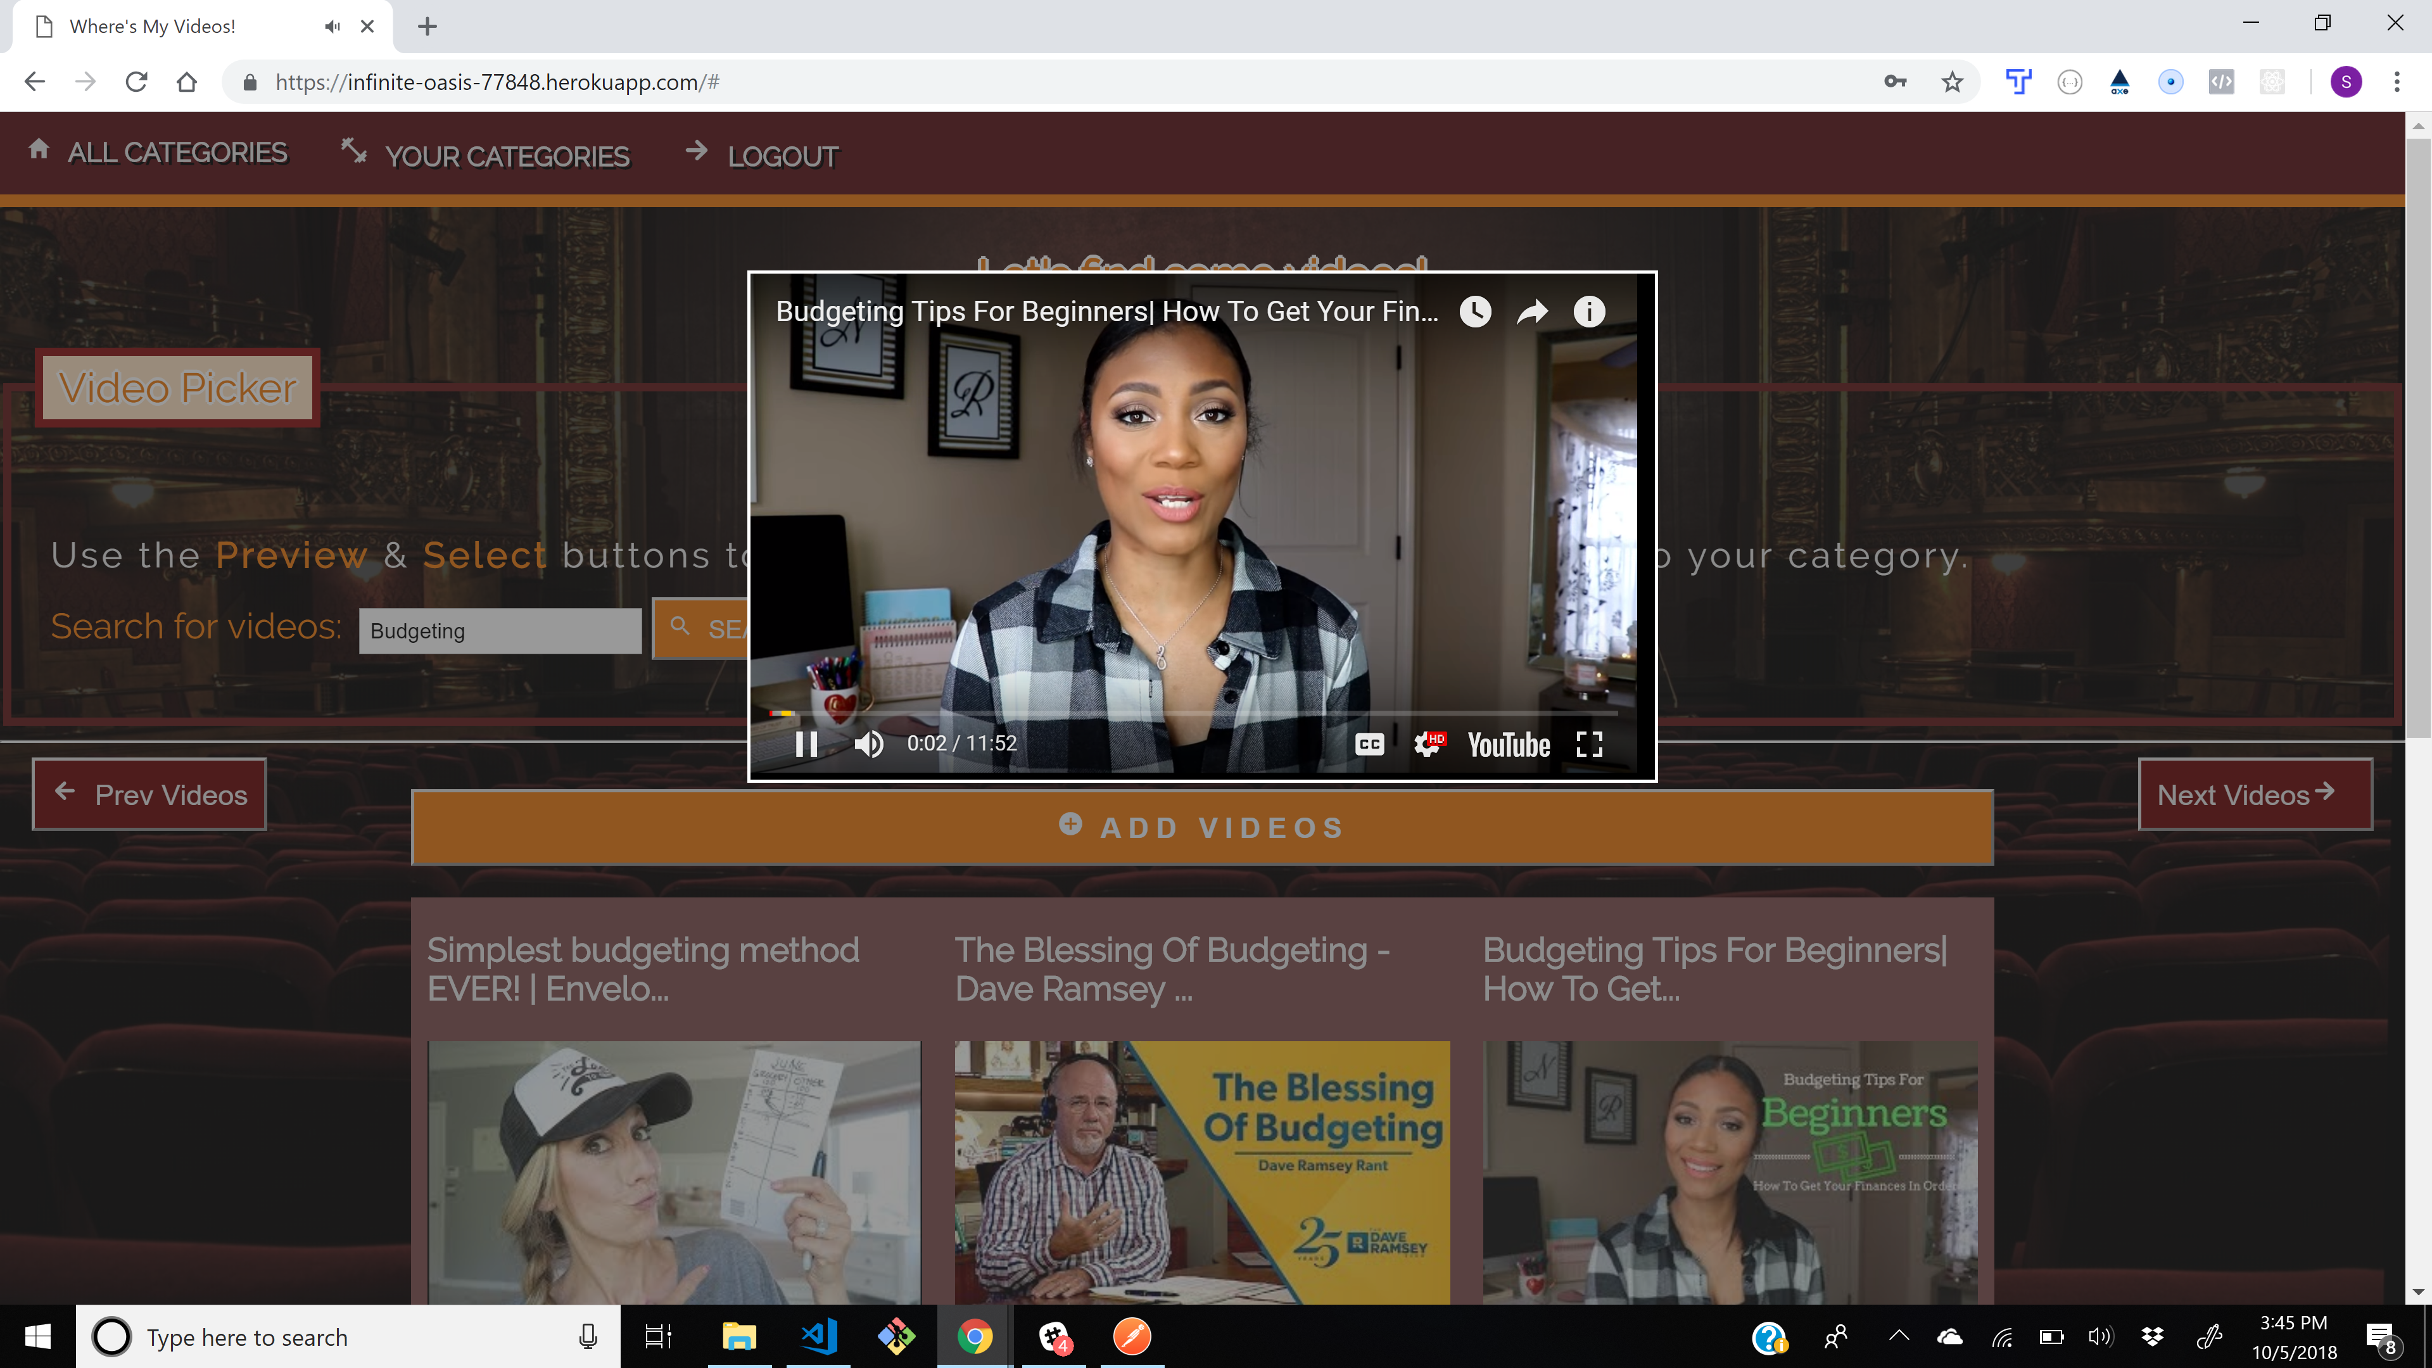This screenshot has width=2432, height=1368.
Task: Go to Next Videos
Action: click(2253, 795)
